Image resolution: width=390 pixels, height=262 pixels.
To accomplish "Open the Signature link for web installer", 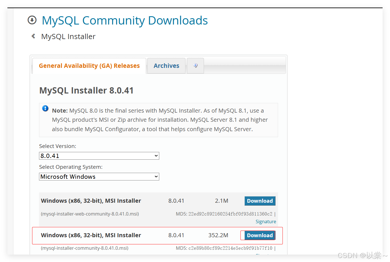I will click(x=266, y=222).
